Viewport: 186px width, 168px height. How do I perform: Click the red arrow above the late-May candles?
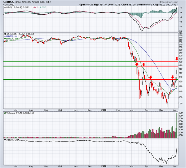click(172, 77)
